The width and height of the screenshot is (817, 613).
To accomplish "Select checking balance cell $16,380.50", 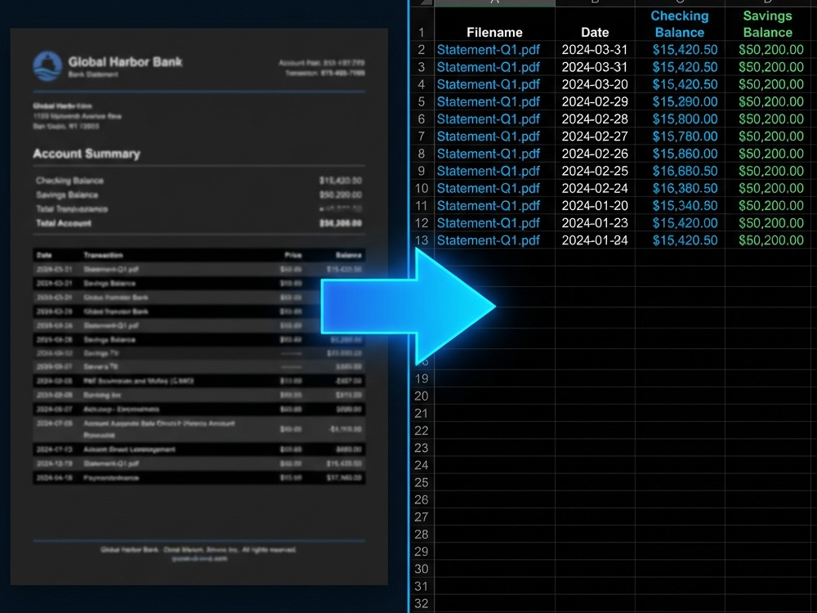I will 680,188.
